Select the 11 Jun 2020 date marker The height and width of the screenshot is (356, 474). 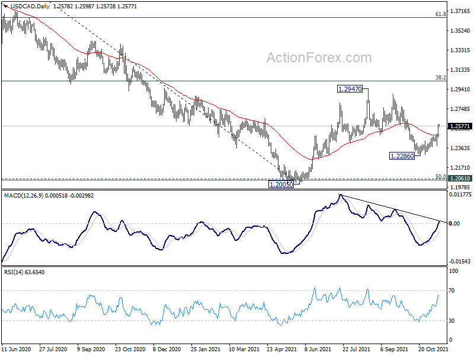click(18, 350)
